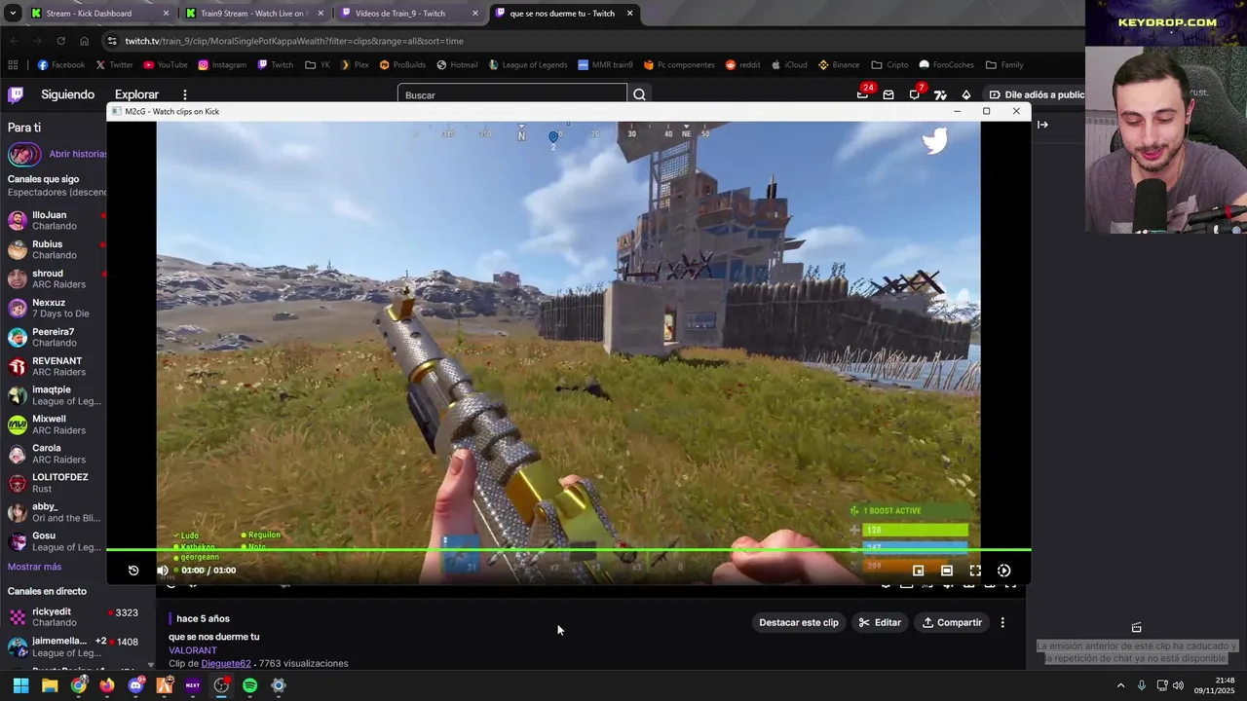The width and height of the screenshot is (1247, 701).
Task: Open the Twitch three-dot more menu beside Explorar
Action: pos(184,94)
